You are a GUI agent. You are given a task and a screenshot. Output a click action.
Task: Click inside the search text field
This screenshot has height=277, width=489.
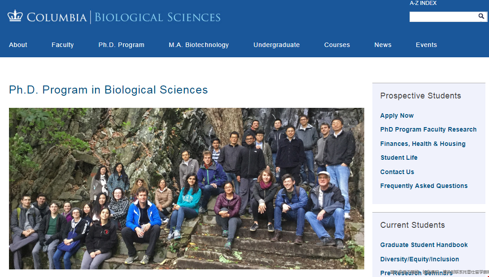[442, 17]
